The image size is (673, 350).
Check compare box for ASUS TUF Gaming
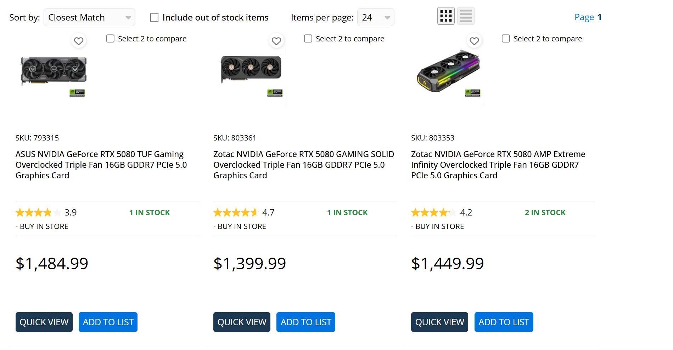pos(111,39)
